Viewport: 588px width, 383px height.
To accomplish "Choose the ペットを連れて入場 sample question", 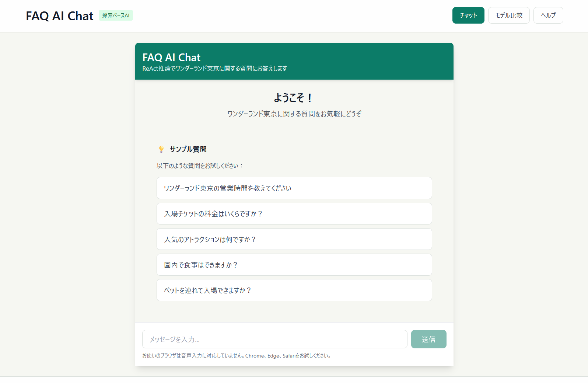I will (x=294, y=290).
